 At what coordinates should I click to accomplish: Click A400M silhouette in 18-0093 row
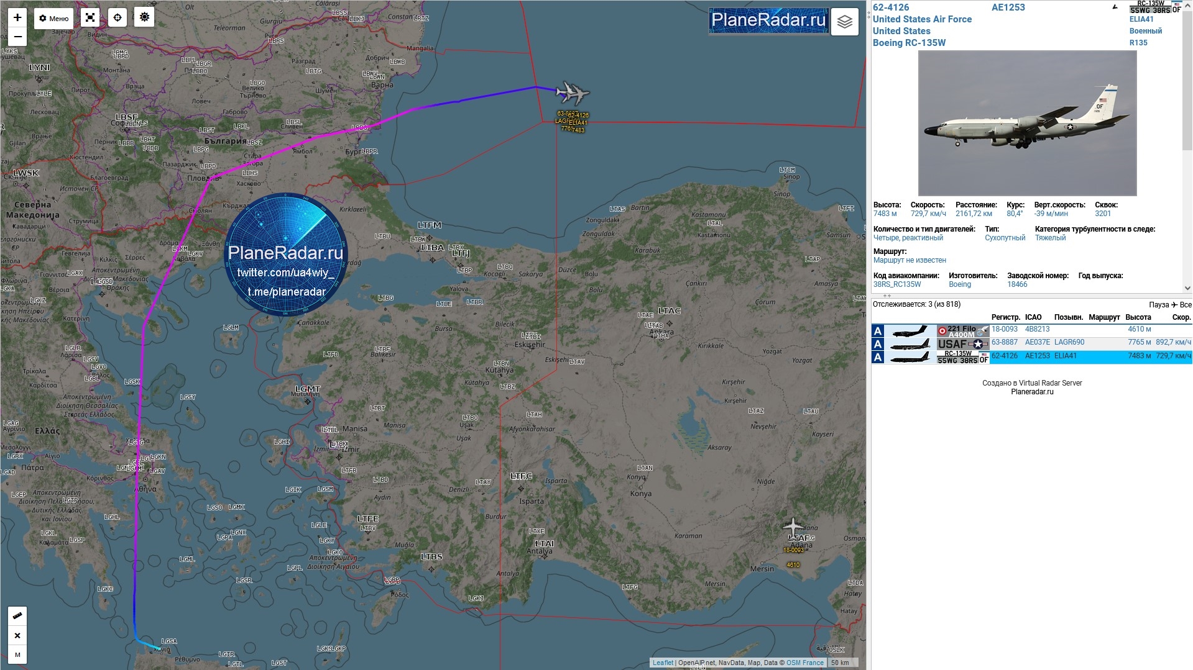(x=910, y=331)
